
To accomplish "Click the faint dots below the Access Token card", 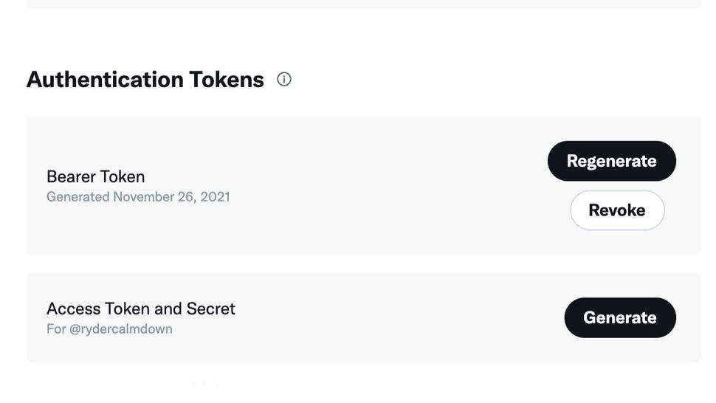I will pos(205,383).
